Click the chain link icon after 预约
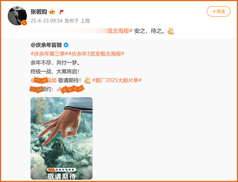The image size is (238, 182). (59, 89)
